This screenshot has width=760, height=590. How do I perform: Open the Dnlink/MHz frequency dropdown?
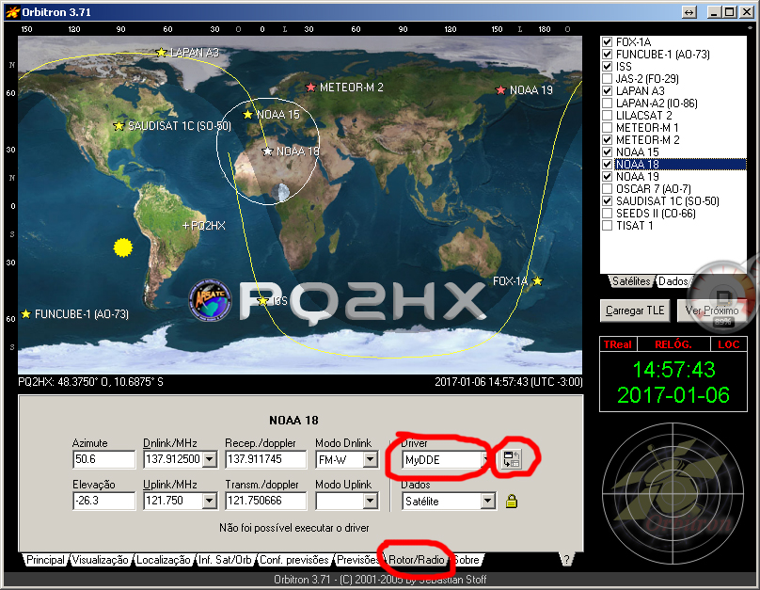point(209,460)
